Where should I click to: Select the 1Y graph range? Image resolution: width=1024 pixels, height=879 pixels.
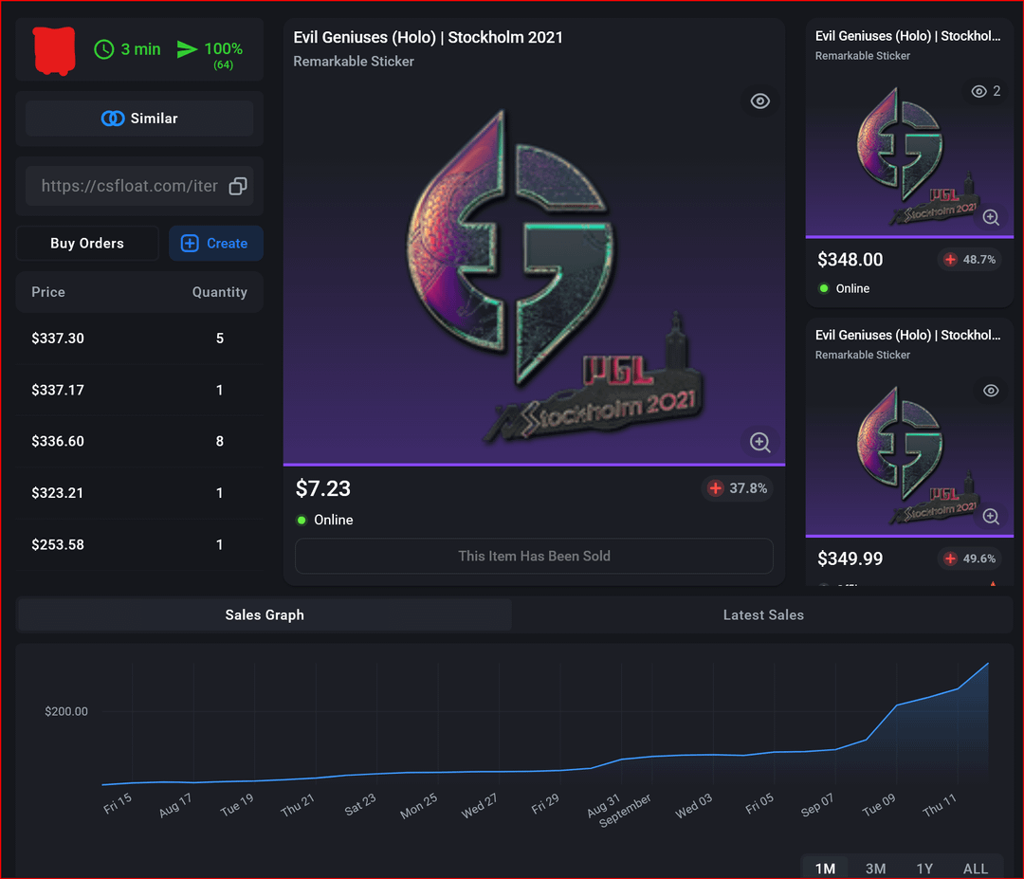click(924, 869)
